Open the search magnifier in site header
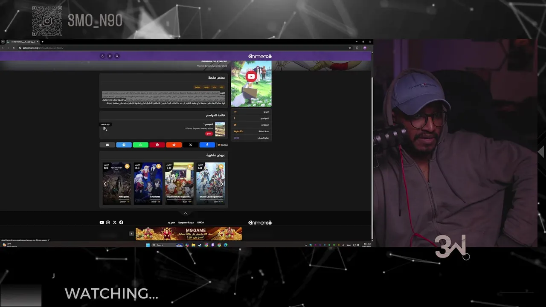The height and width of the screenshot is (307, 546). pos(117,56)
